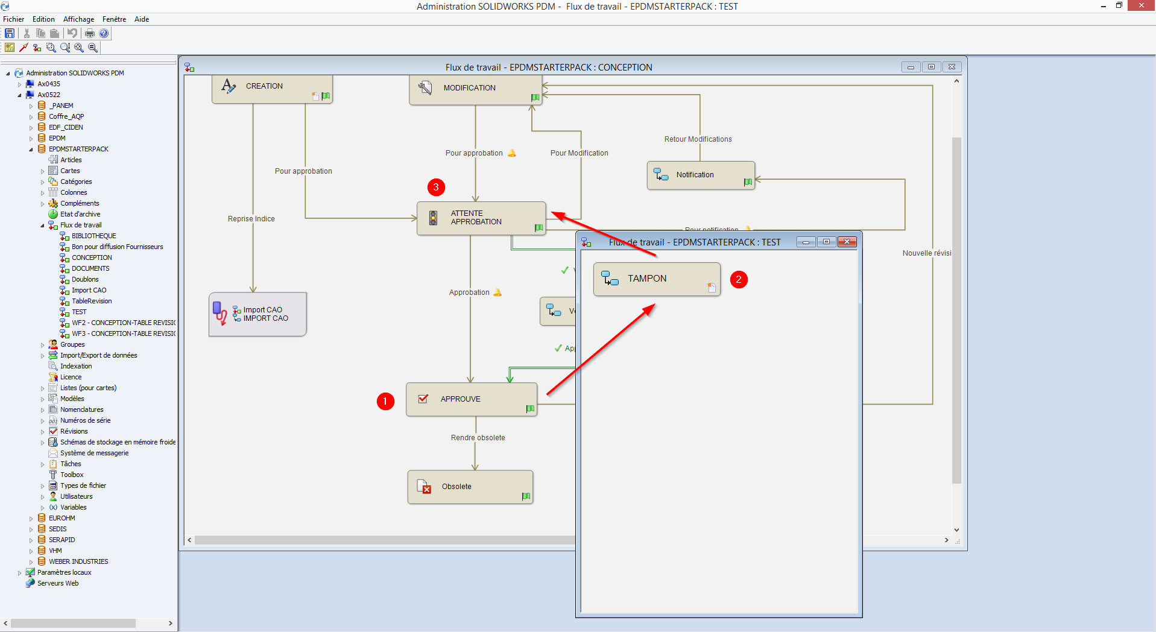
Task: Open the Affichage menu
Action: coord(79,19)
